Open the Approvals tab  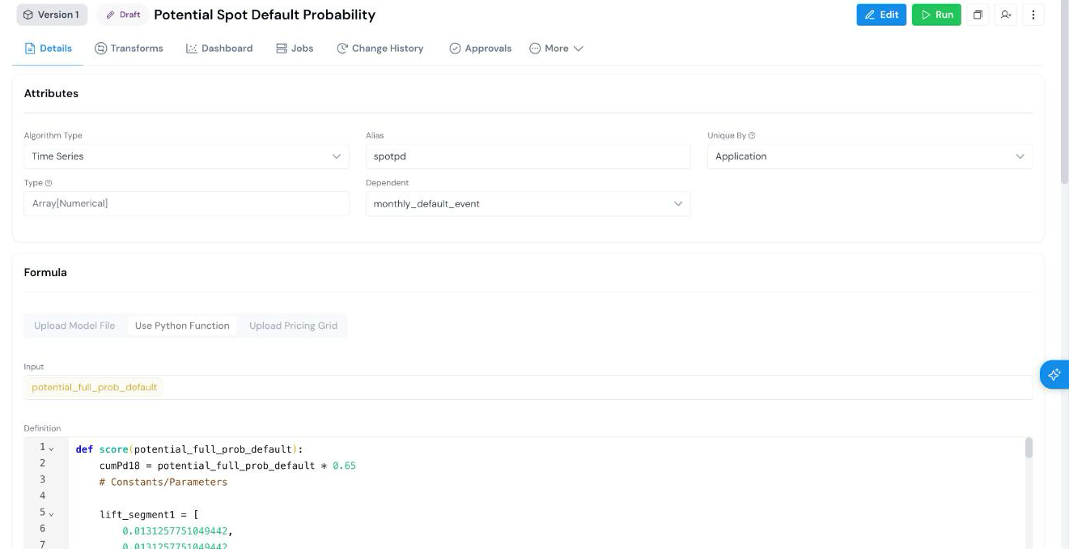[x=481, y=49]
